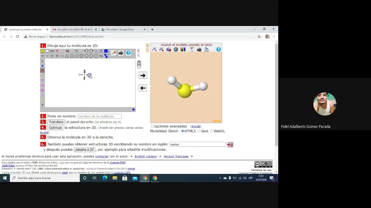Redo the last drawing action

tap(91, 51)
